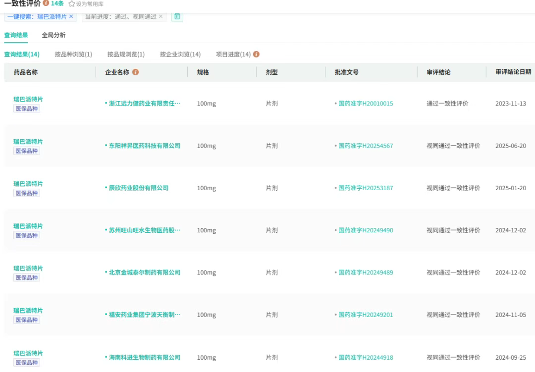Click 通过一致性评价 conclusion cell
This screenshot has width=535, height=372.
(447, 104)
